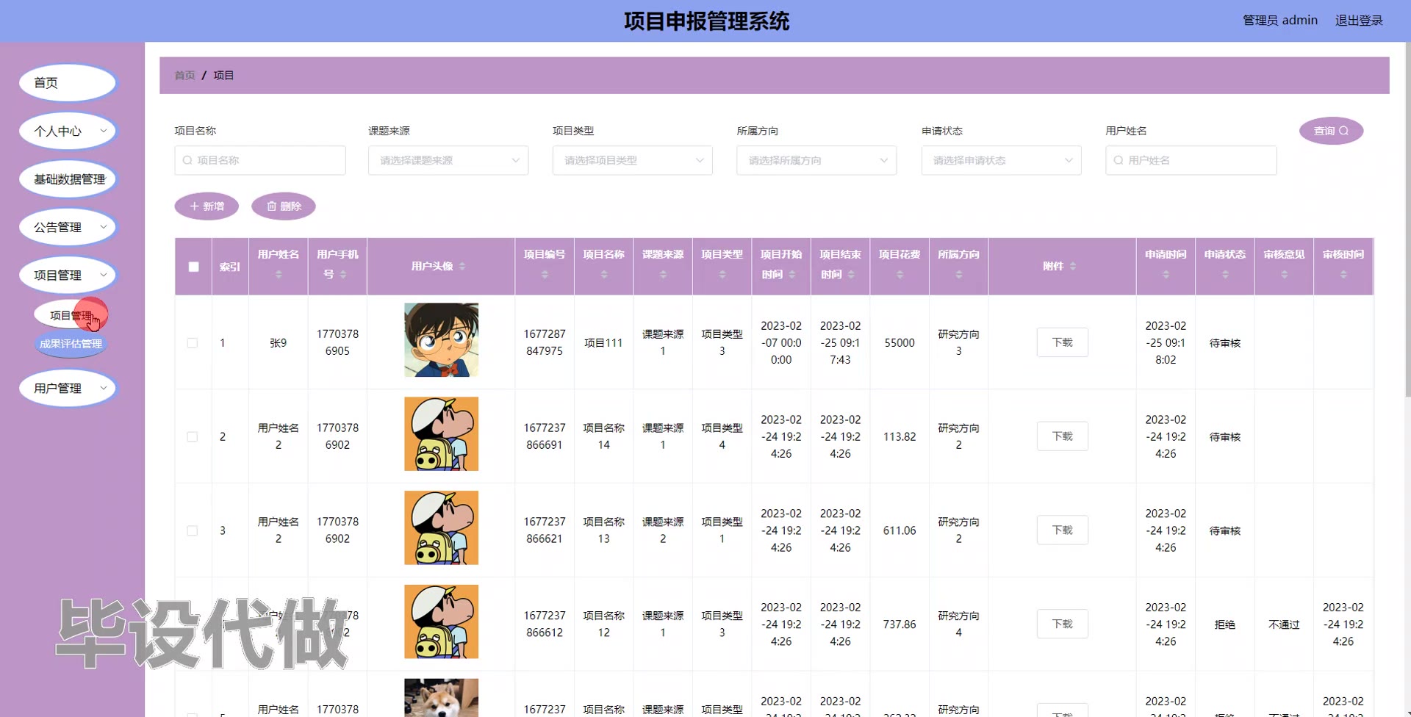Sort by 申请时间 column arrows
The image size is (1411, 717).
(1166, 275)
